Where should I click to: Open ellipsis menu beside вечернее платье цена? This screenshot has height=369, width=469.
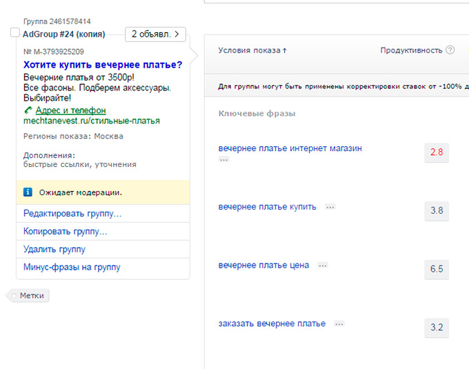323,266
